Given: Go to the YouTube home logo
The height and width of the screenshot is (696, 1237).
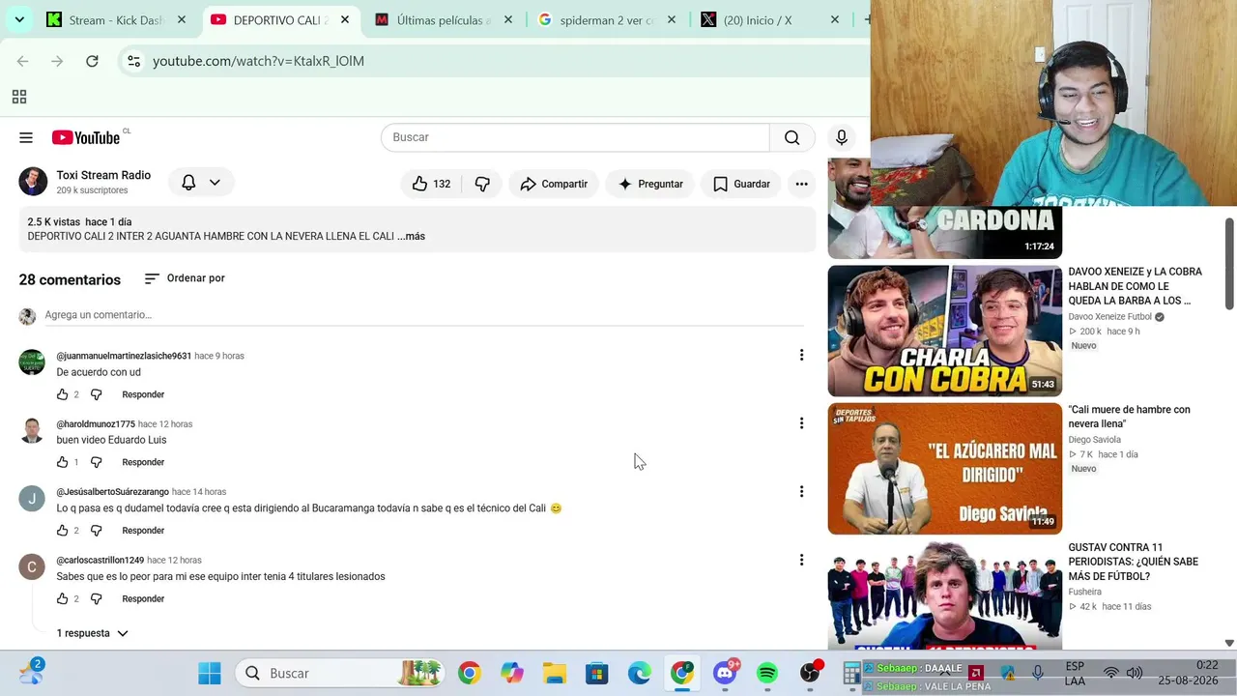Looking at the screenshot, I should click(86, 137).
